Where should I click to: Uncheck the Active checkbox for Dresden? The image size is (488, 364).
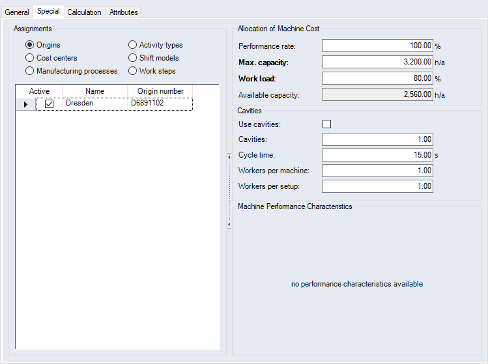pyautogui.click(x=49, y=104)
